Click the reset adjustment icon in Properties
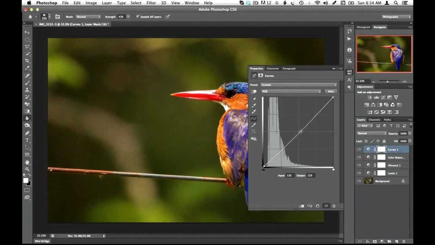Image resolution: width=435 pixels, height=245 pixels. pos(317,206)
